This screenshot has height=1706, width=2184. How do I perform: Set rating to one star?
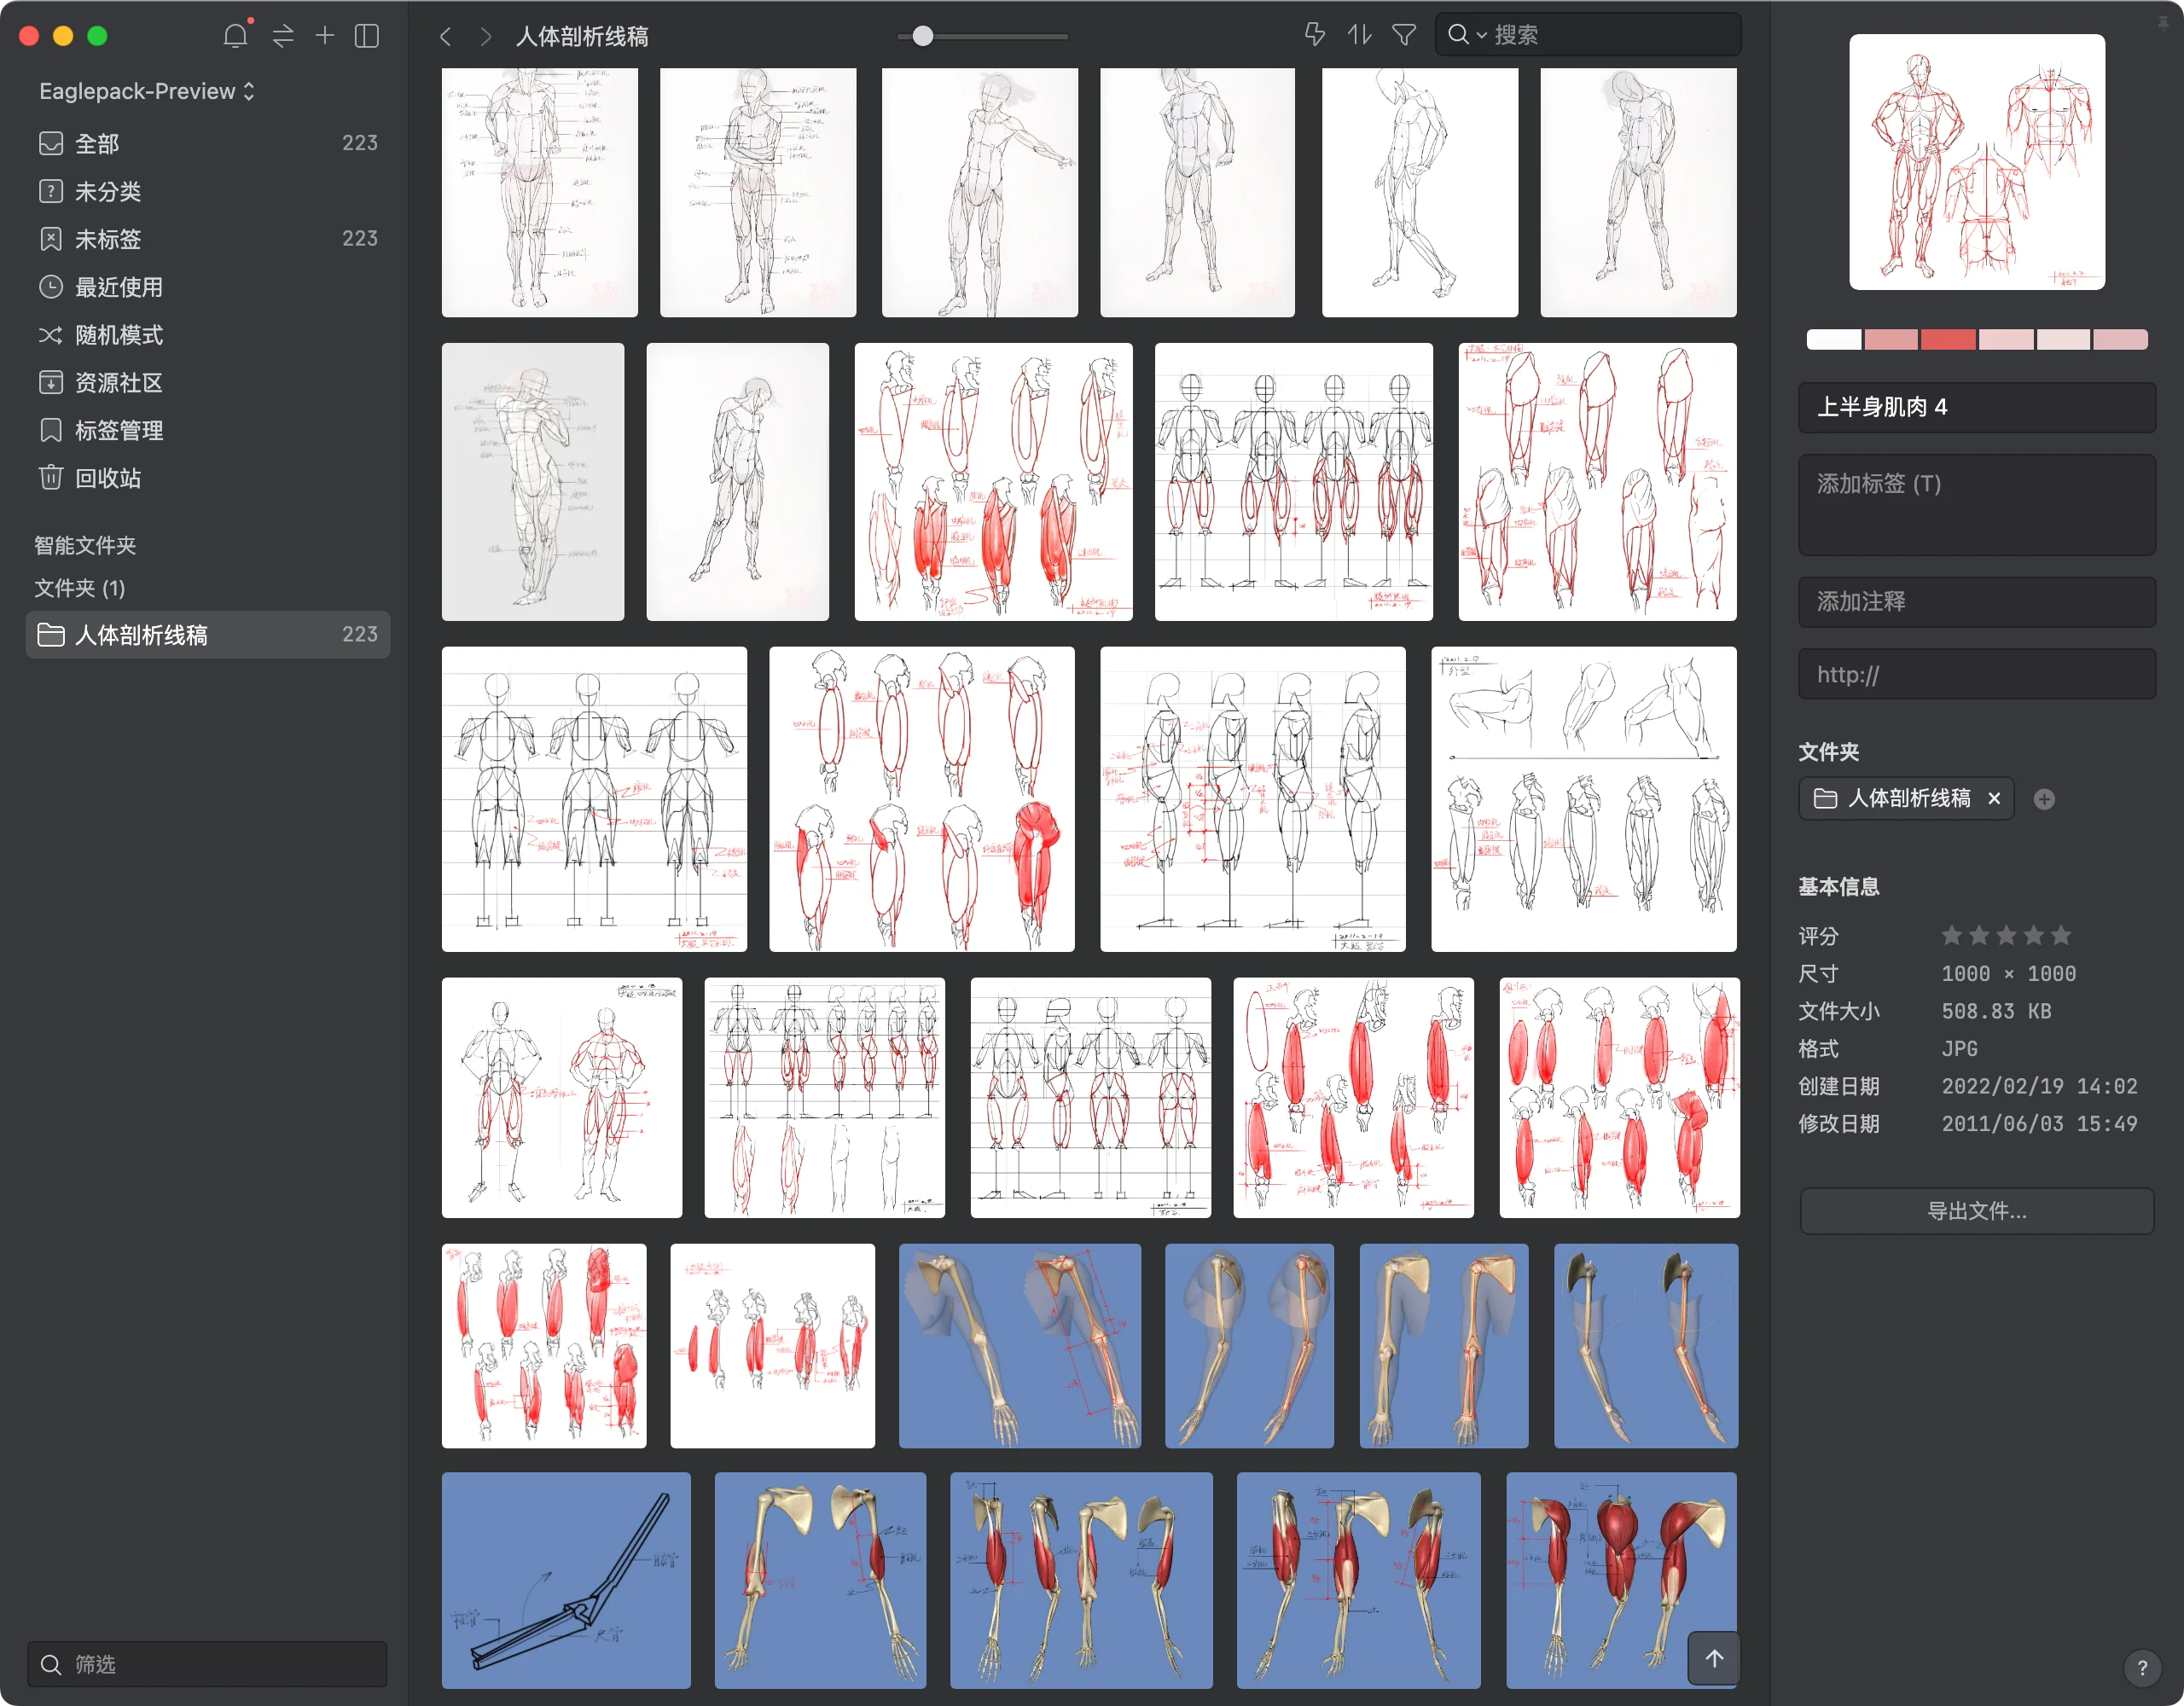click(x=1951, y=936)
